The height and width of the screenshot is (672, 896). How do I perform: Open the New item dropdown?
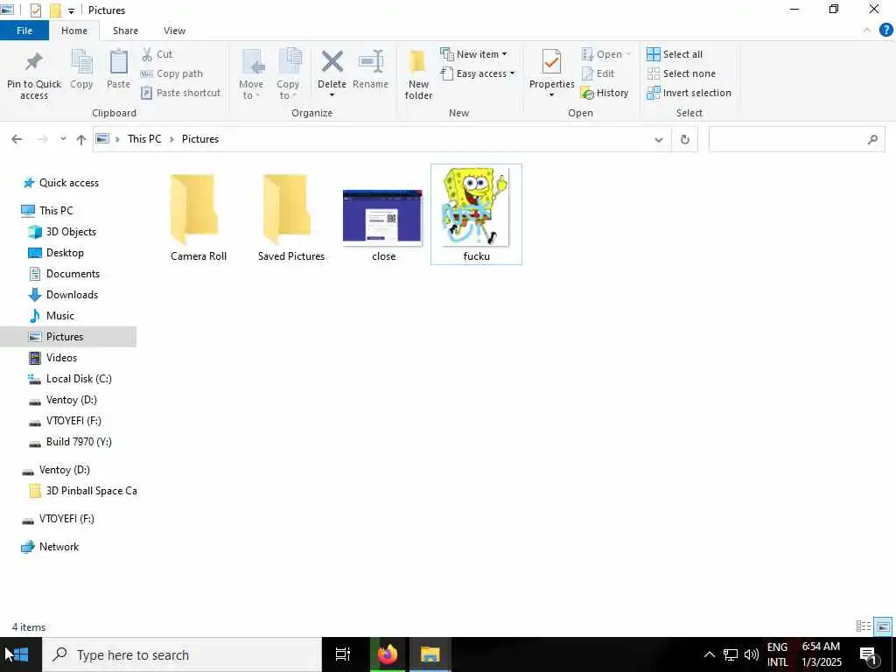coord(473,54)
